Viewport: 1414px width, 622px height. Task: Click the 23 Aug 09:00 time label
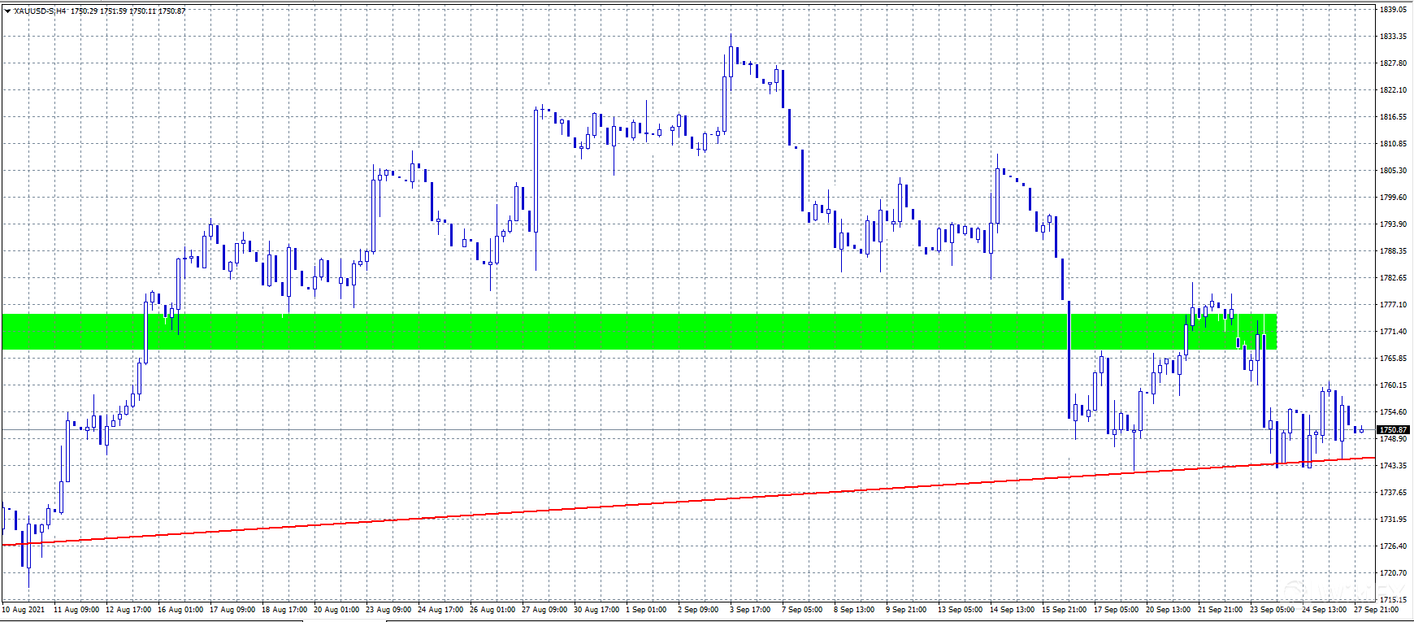click(388, 609)
